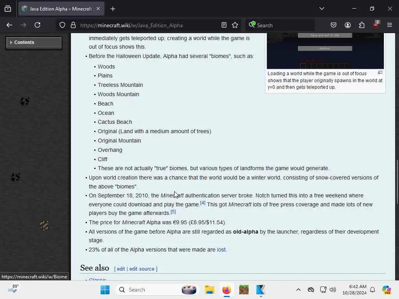Click the 'Cactus Beach' list item

(115, 122)
